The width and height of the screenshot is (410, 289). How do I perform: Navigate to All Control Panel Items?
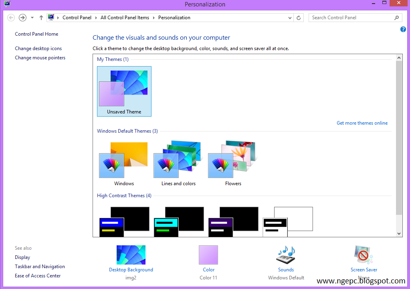[x=125, y=17]
